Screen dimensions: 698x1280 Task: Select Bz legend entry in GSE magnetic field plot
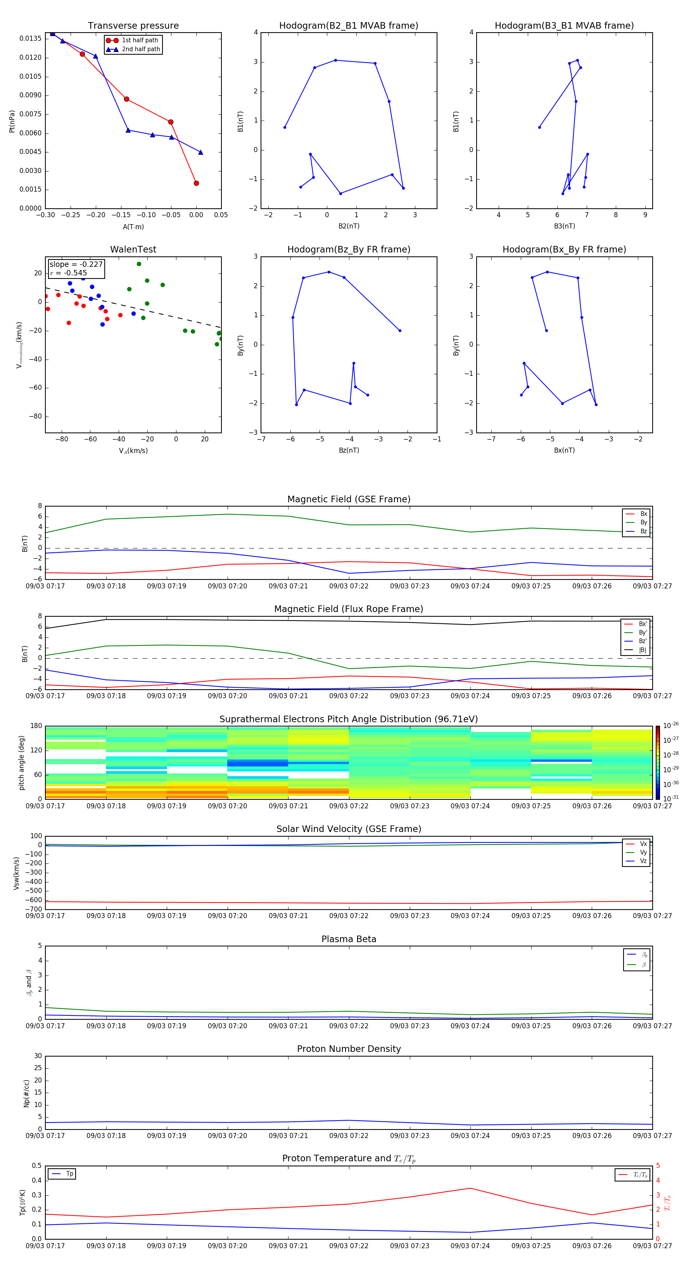coord(636,531)
